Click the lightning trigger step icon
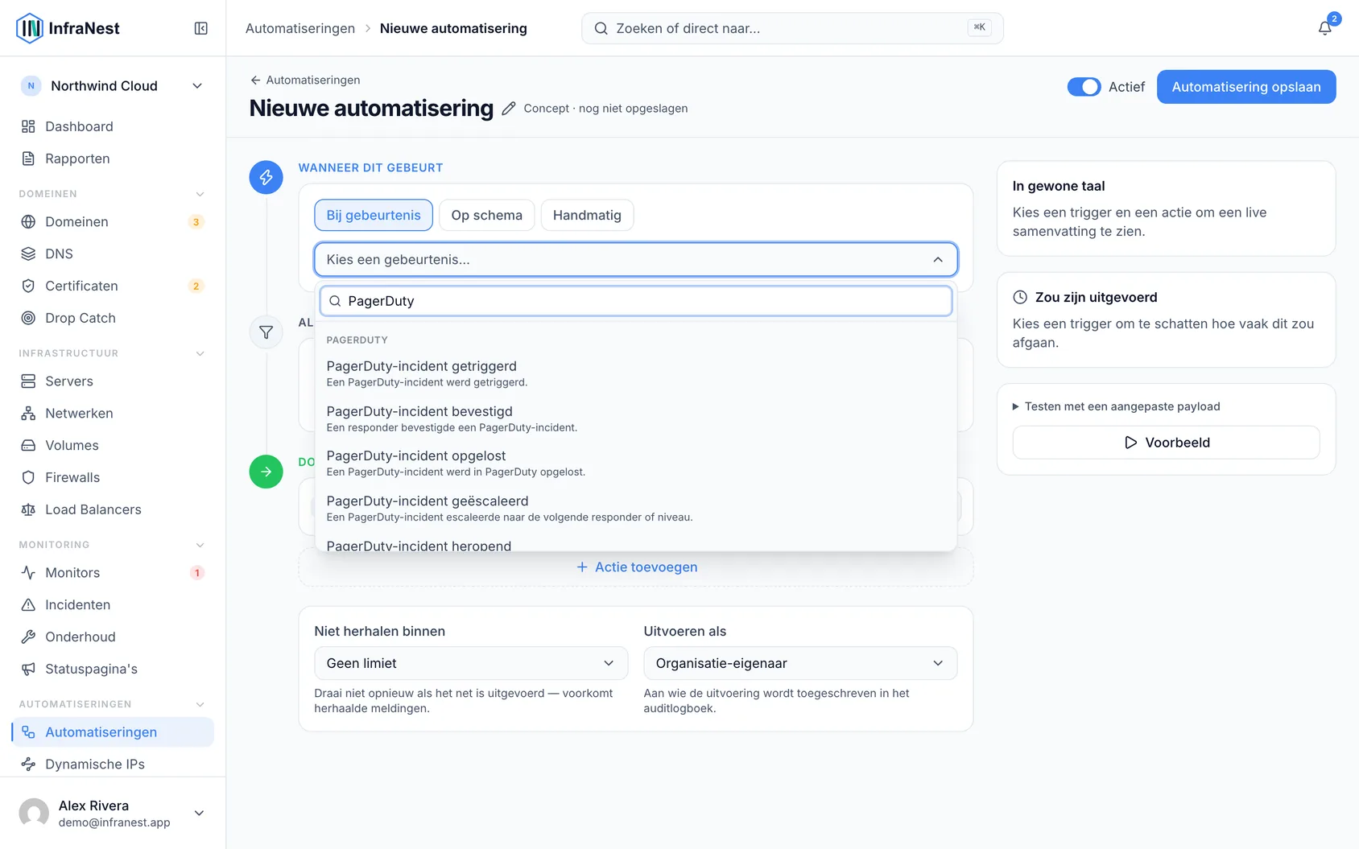This screenshot has width=1359, height=849. coord(266,177)
